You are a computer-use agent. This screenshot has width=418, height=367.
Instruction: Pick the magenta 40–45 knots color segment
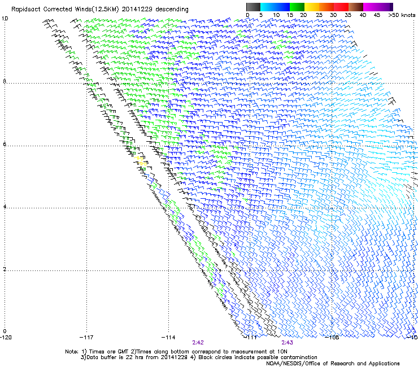[371, 7]
